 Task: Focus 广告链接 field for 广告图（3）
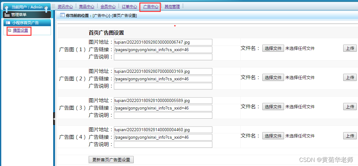163,108
